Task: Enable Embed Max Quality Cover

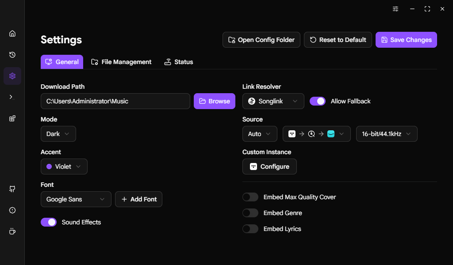Action: [250, 197]
